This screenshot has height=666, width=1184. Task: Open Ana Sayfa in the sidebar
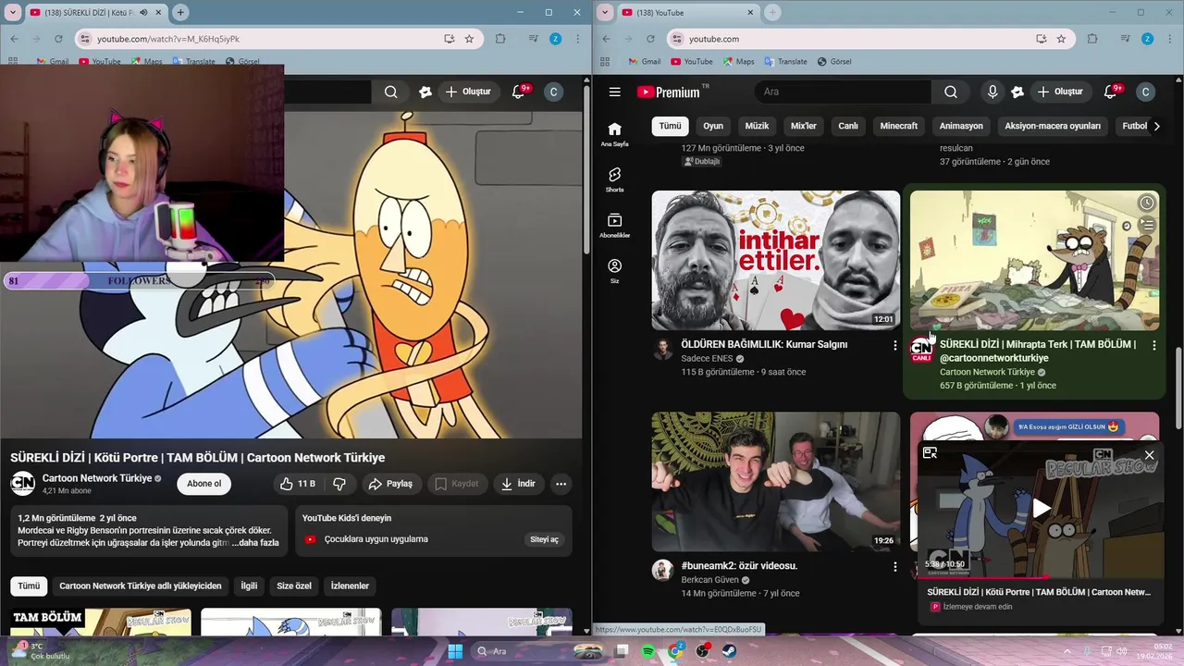(x=614, y=134)
